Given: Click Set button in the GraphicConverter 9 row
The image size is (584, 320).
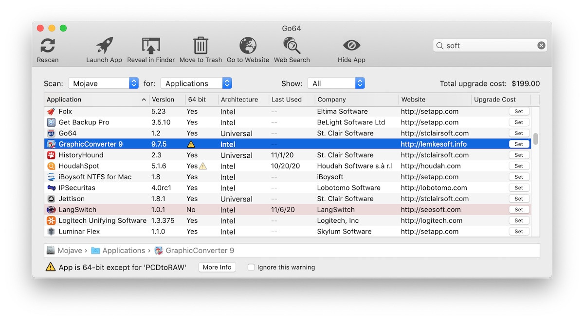Looking at the screenshot, I should pyautogui.click(x=519, y=144).
